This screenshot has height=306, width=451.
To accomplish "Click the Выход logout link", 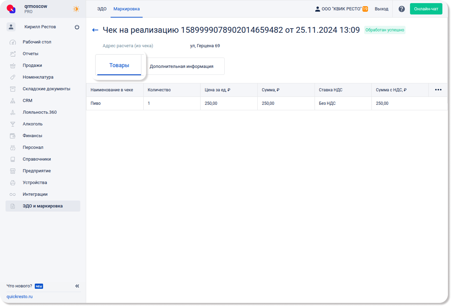I will [x=381, y=9].
